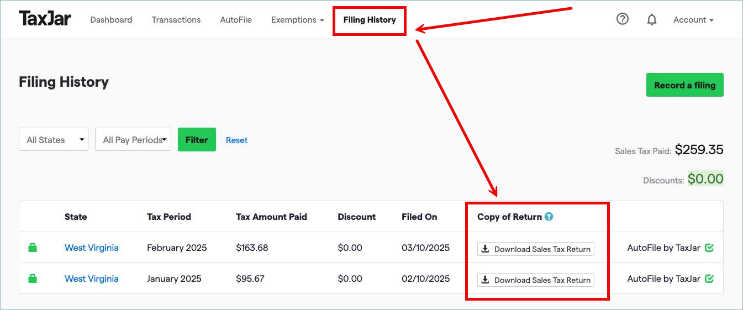Viewport: 743px width, 310px height.
Task: Click the Tax Amount Paid column header
Action: (271, 217)
